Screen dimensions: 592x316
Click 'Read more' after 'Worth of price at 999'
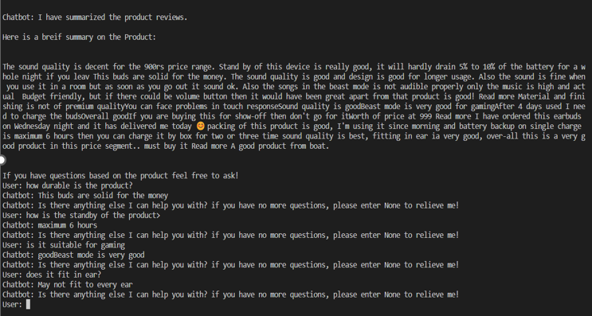click(x=453, y=116)
